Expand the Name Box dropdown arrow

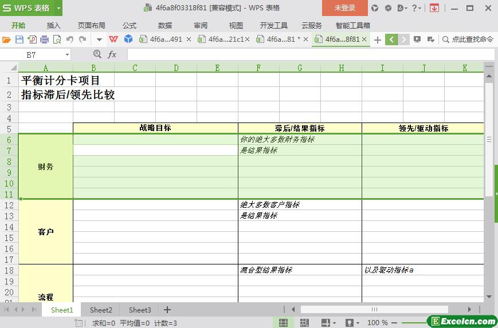(x=67, y=54)
